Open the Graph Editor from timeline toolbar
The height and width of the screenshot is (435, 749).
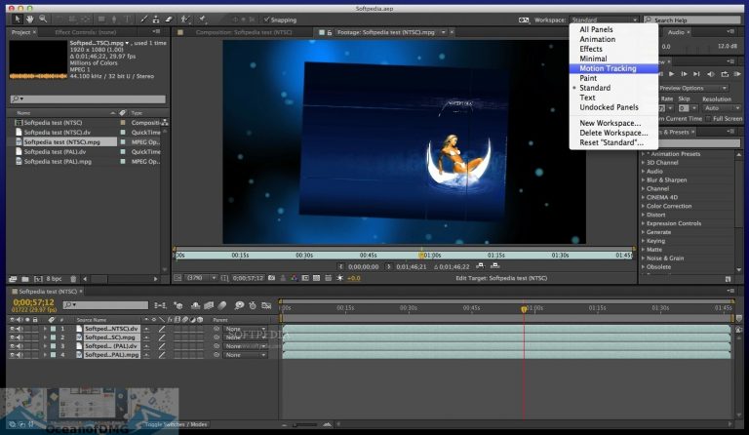tap(266, 305)
